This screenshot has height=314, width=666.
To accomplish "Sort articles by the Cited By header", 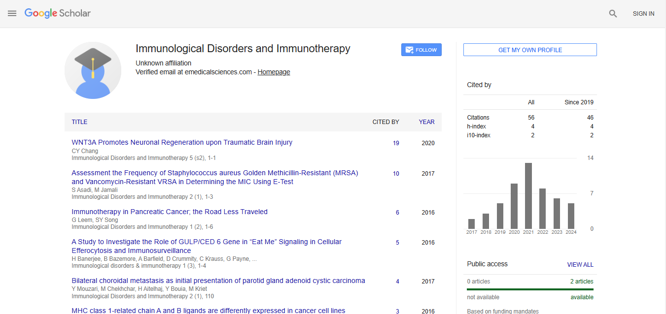I will point(386,122).
